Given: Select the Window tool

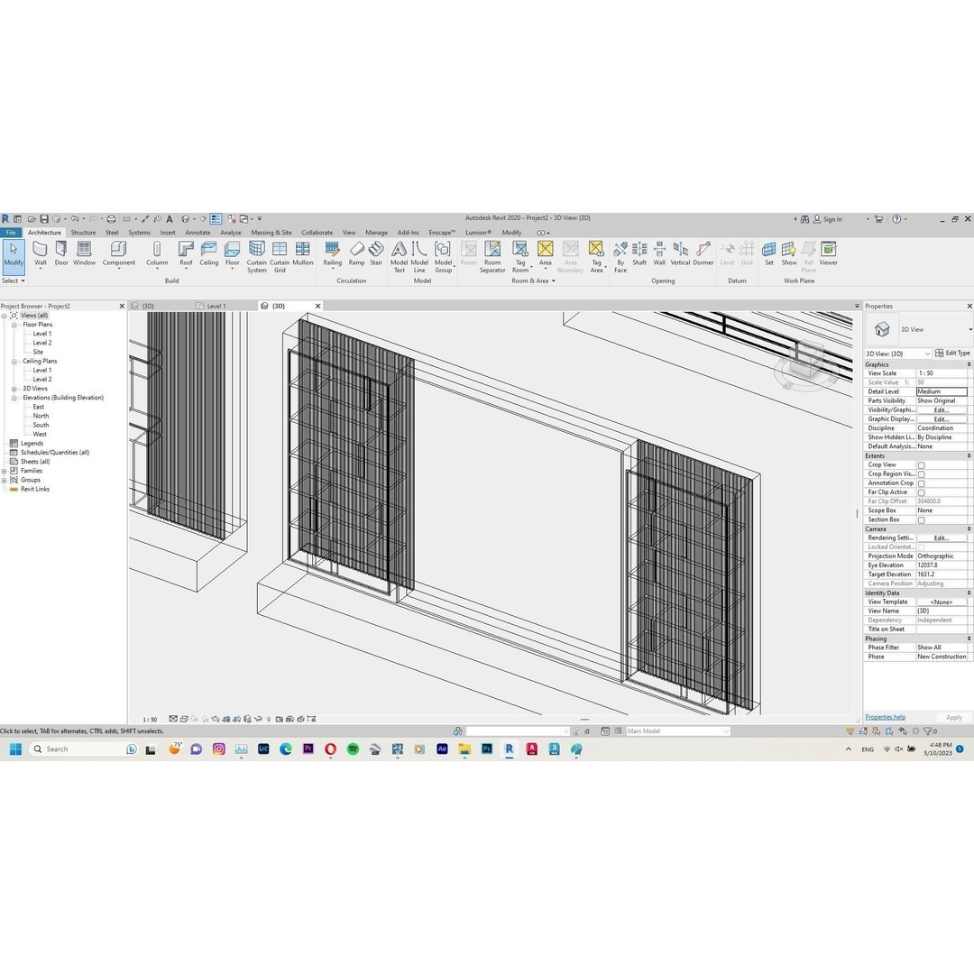Looking at the screenshot, I should point(84,253).
